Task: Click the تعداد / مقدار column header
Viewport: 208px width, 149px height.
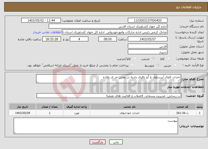Action: (50, 107)
